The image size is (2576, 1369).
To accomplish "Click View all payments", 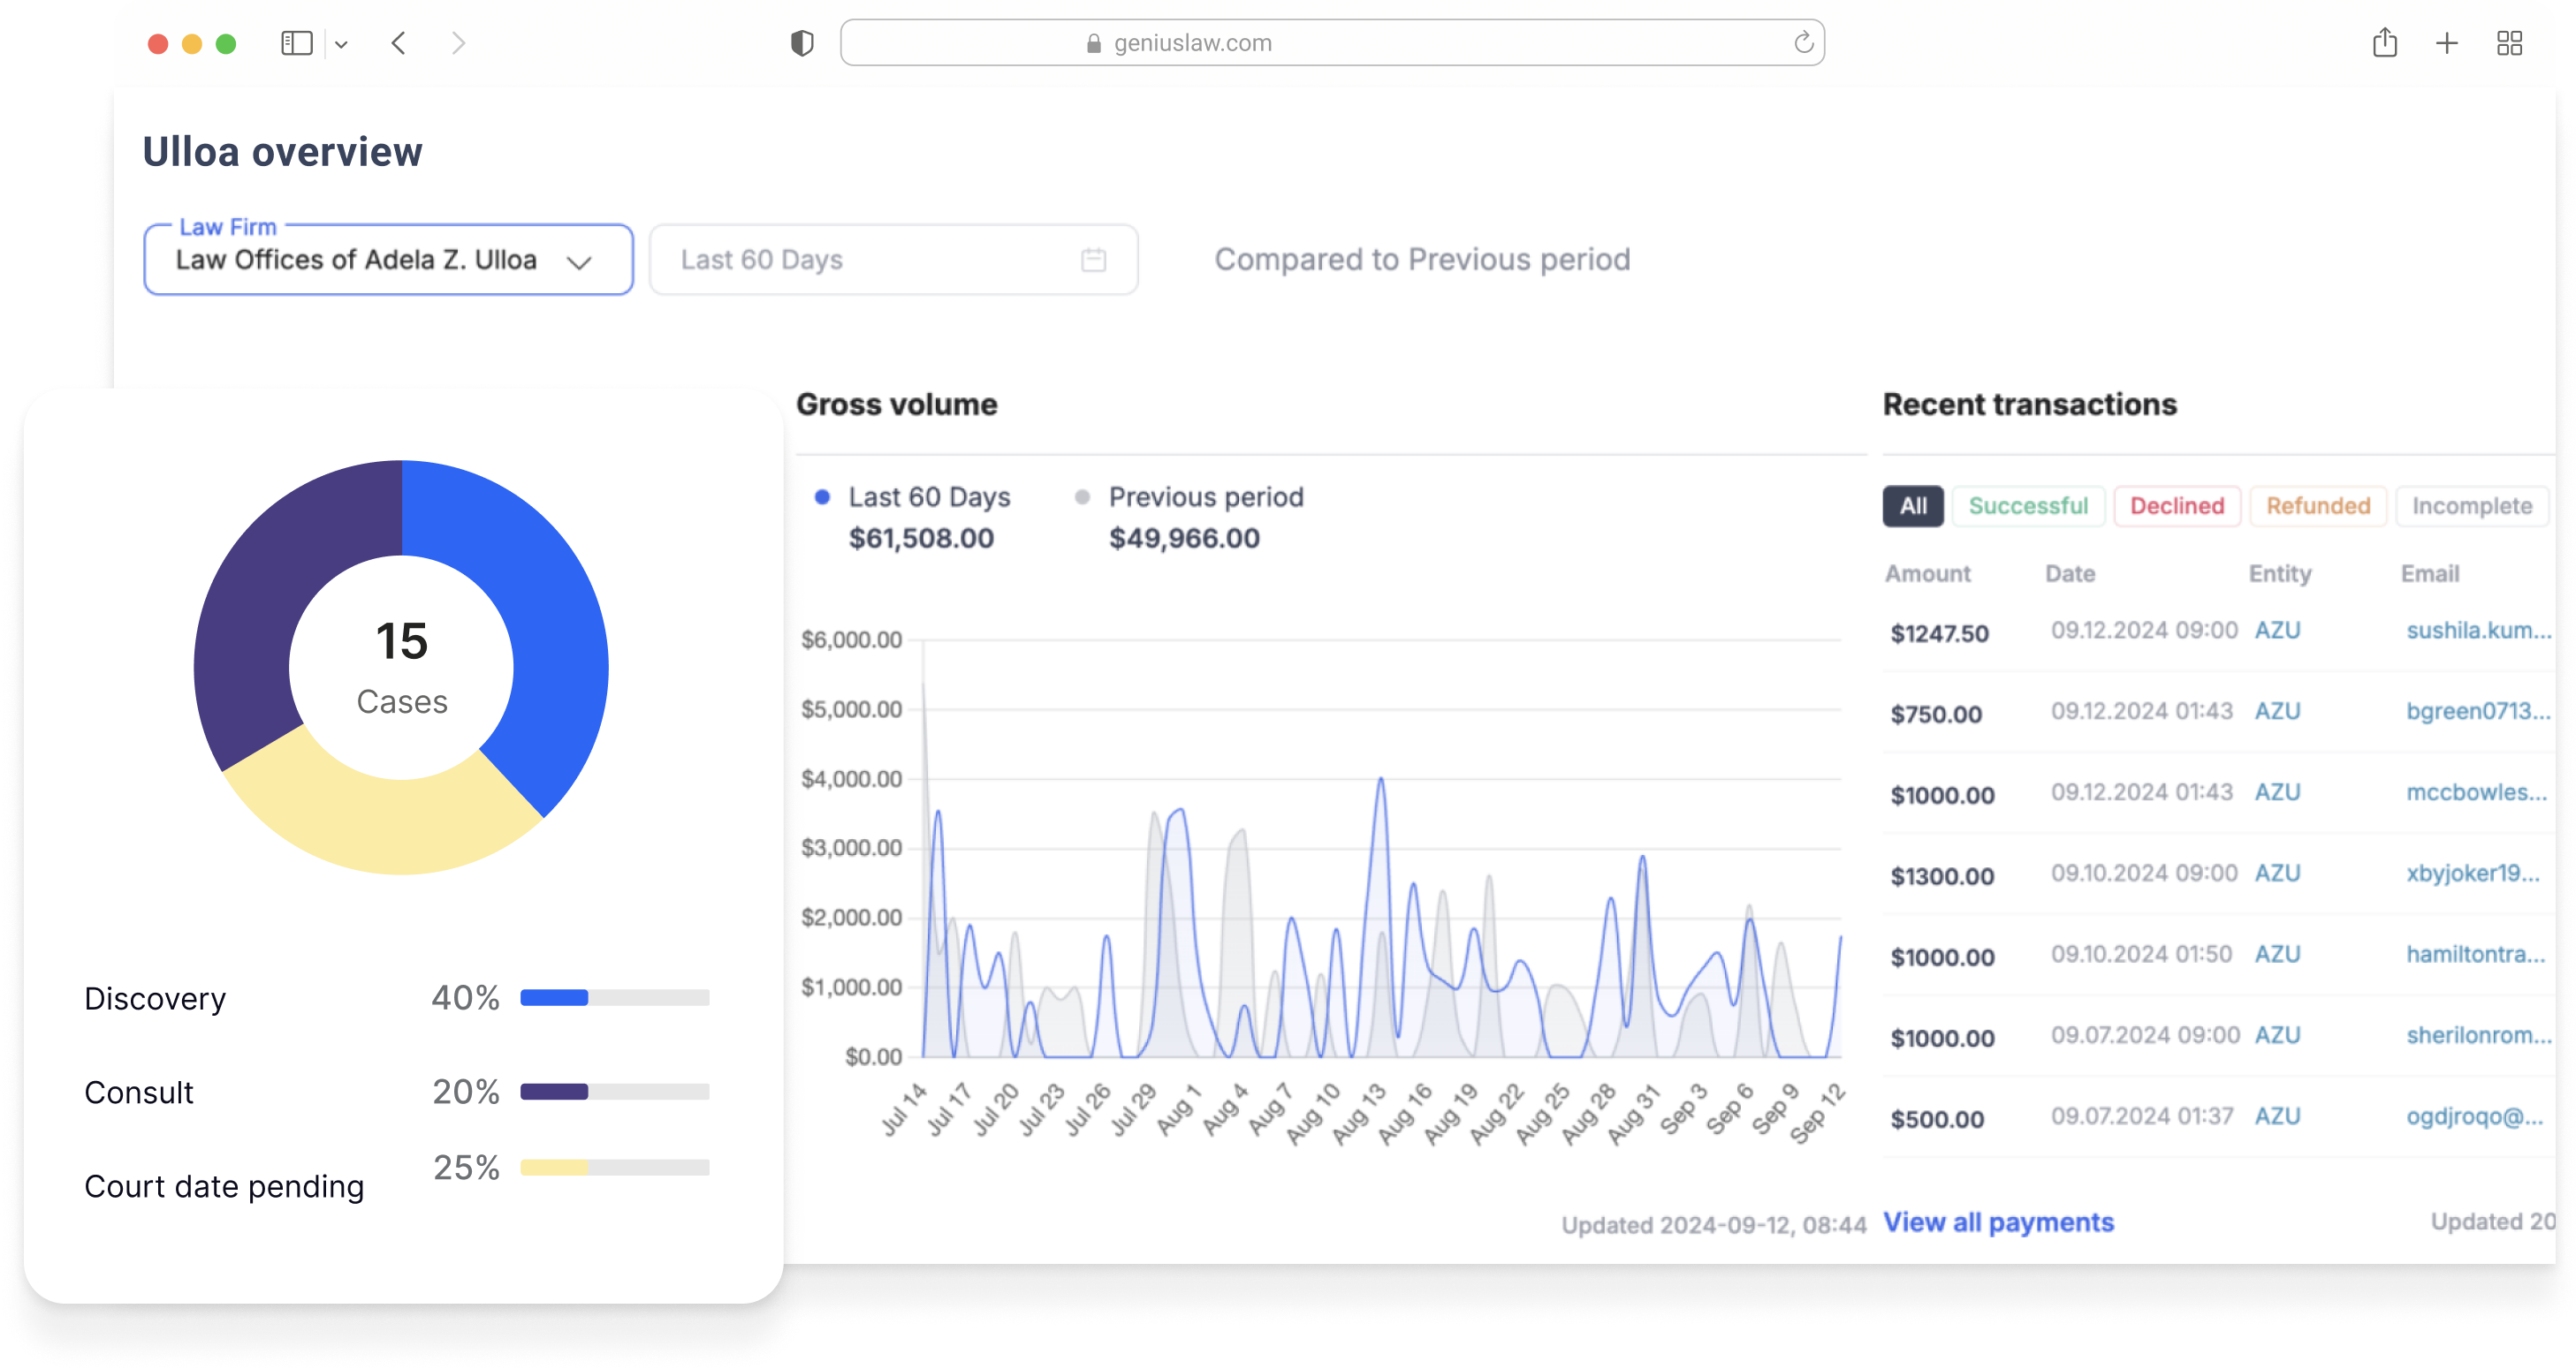I will (x=1998, y=1222).
